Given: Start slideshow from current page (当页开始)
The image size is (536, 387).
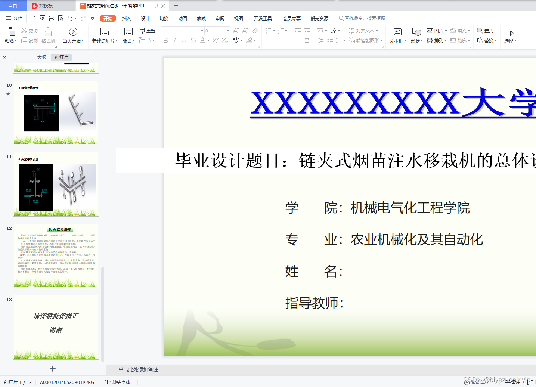Looking at the screenshot, I should tap(73, 35).
